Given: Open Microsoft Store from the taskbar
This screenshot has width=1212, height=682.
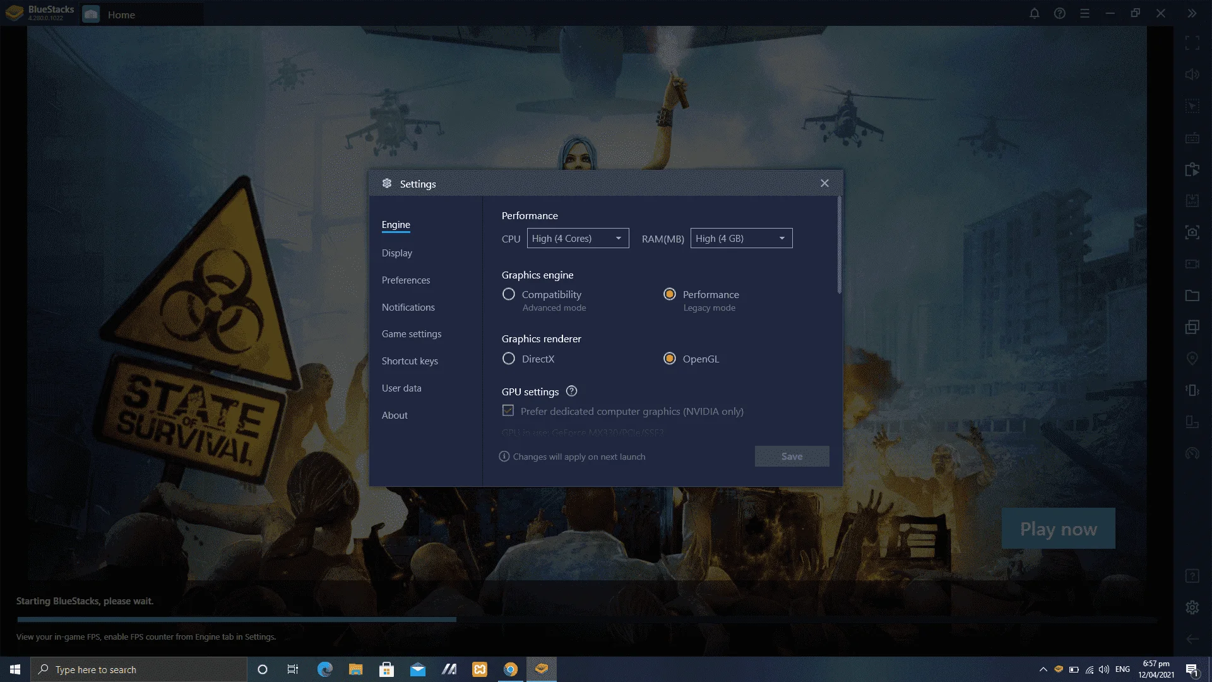Looking at the screenshot, I should (386, 669).
